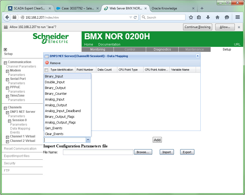Screen dimensions: 245x195
Task: Open the Documentation link
Action: pyautogui.click(x=109, y=44)
